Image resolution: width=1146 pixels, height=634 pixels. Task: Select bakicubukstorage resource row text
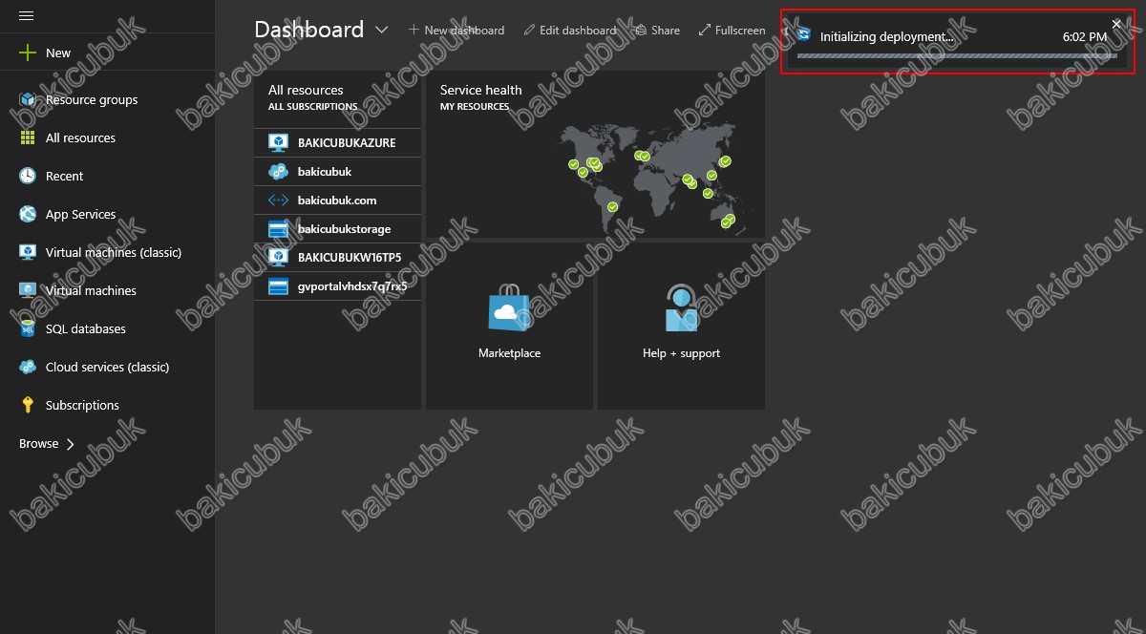click(344, 229)
